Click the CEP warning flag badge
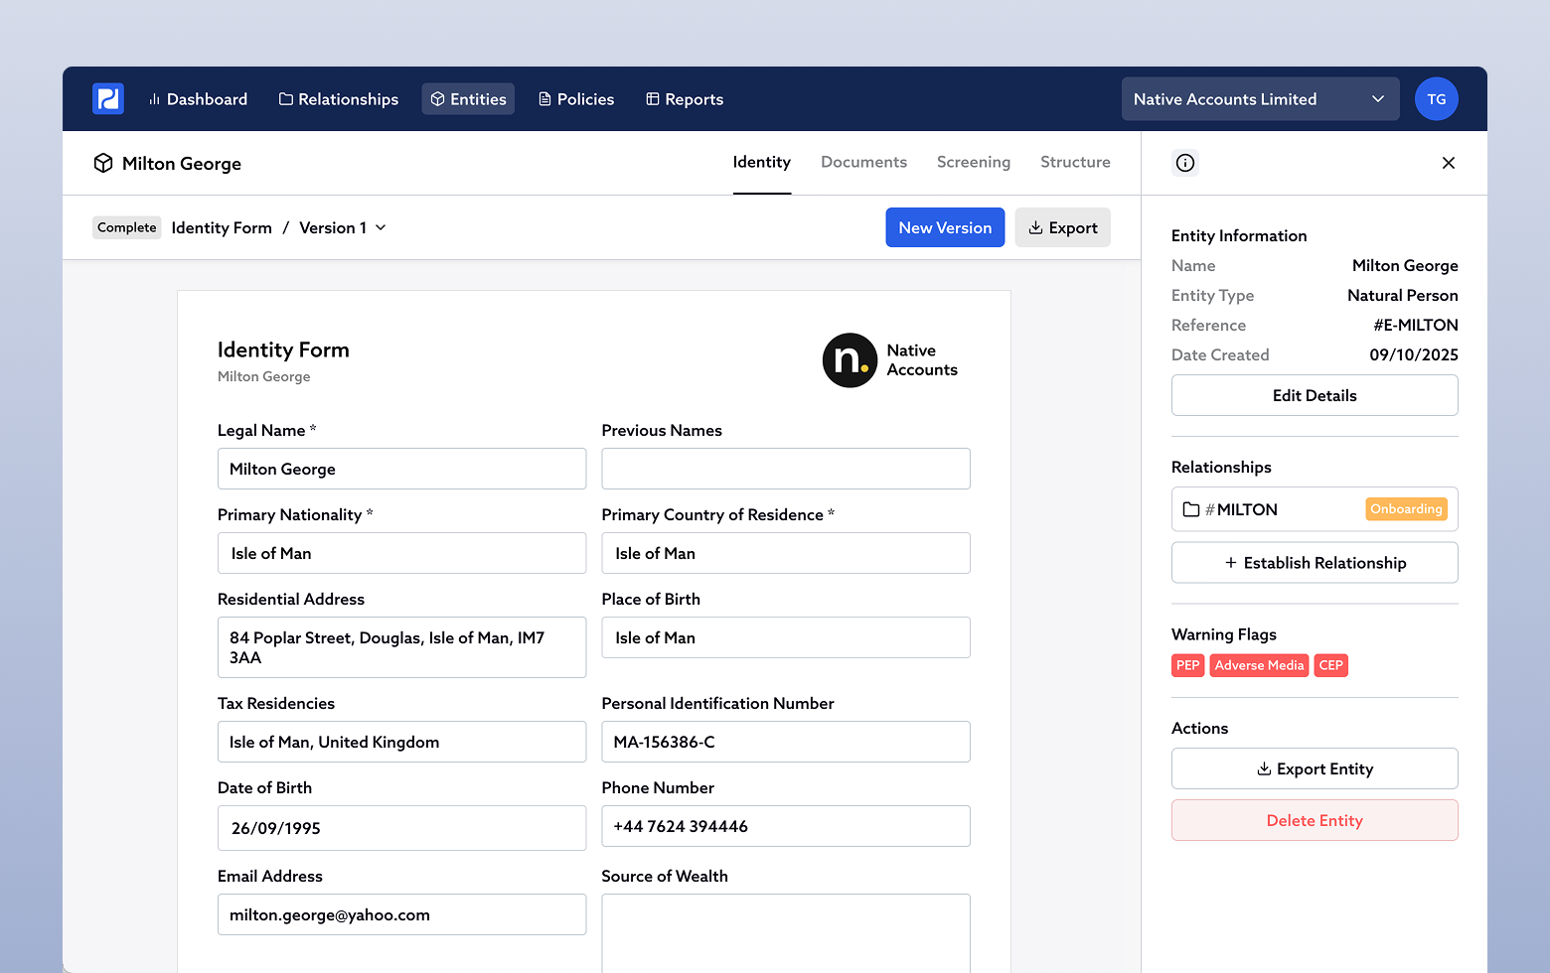 (x=1330, y=665)
